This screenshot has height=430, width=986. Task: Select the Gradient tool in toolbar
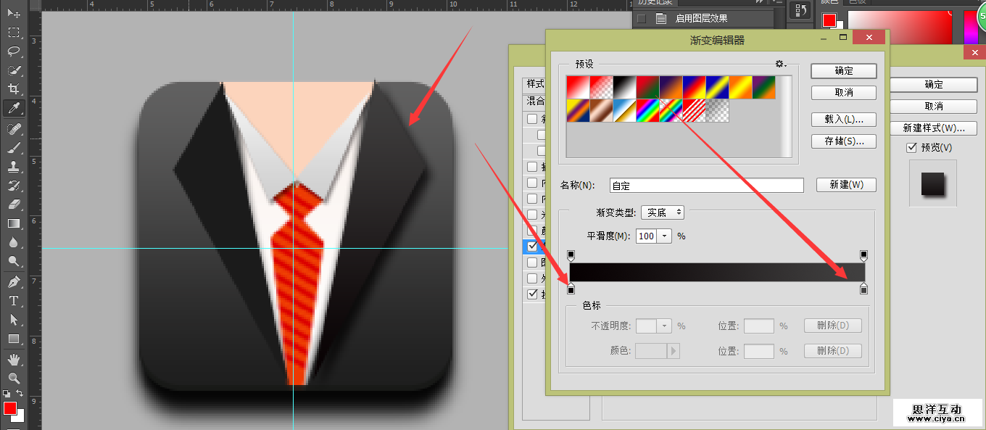pos(14,223)
